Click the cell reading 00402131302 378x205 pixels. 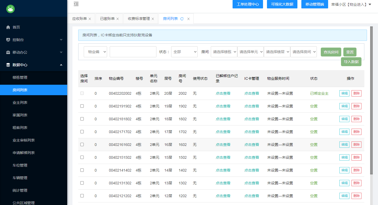(120, 183)
